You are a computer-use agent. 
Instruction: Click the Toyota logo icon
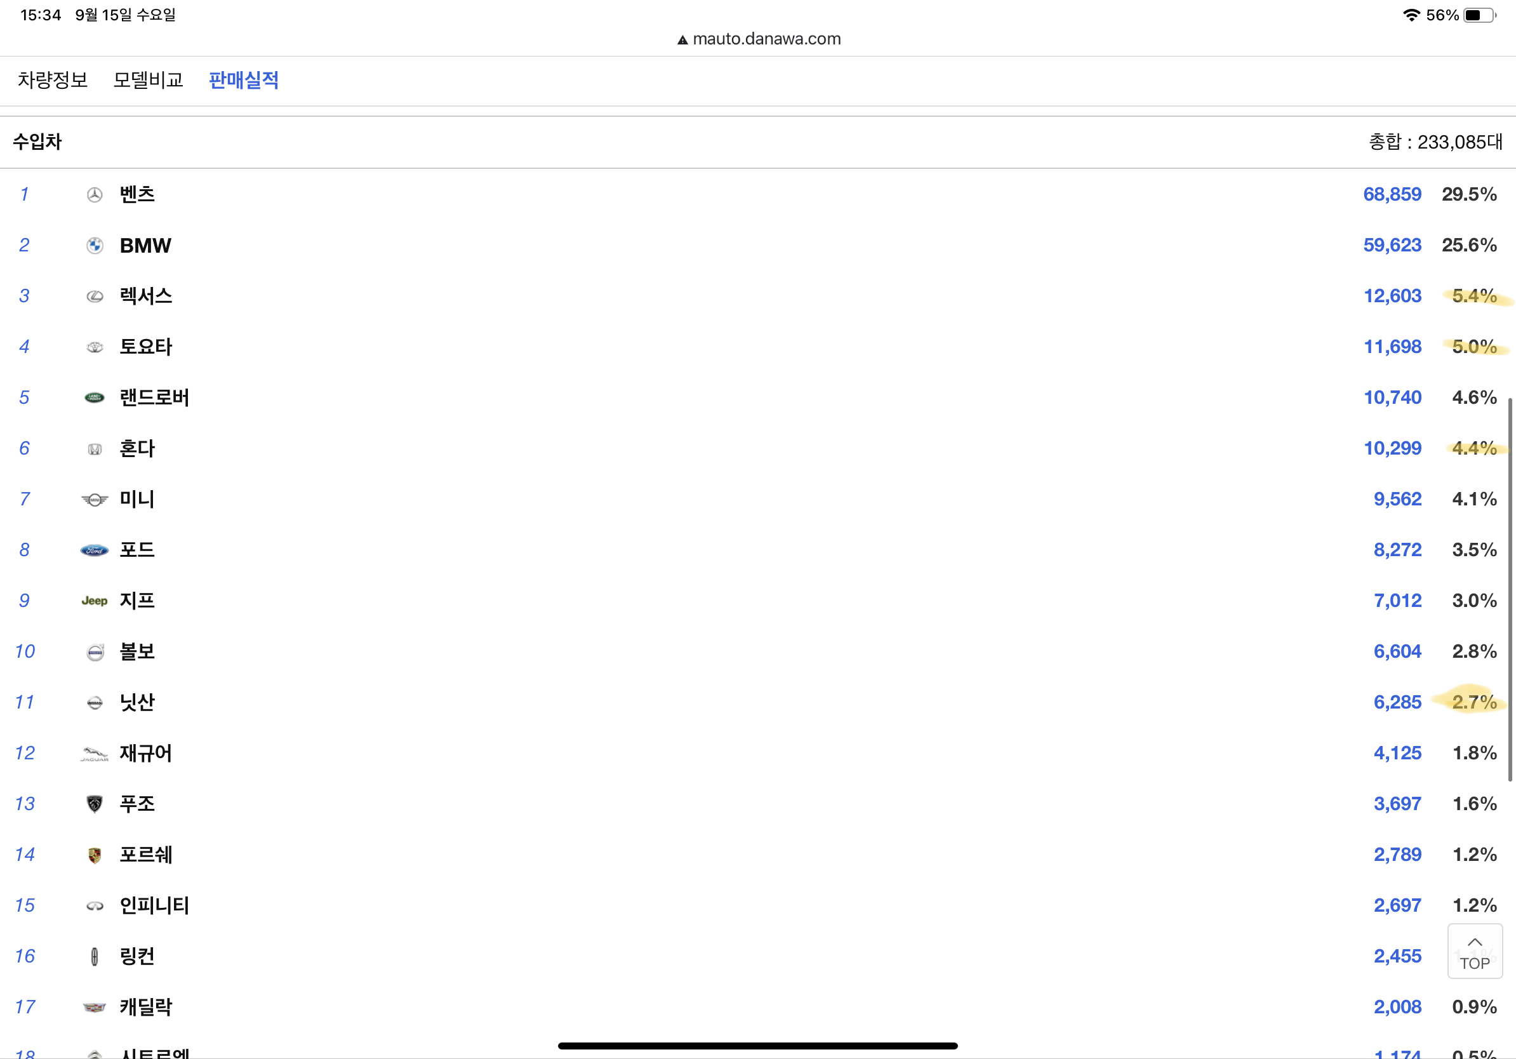pos(95,347)
